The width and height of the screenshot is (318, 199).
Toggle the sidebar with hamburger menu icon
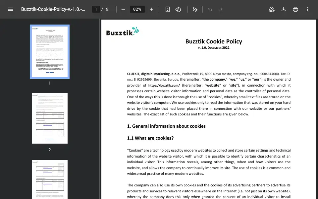click(11, 9)
